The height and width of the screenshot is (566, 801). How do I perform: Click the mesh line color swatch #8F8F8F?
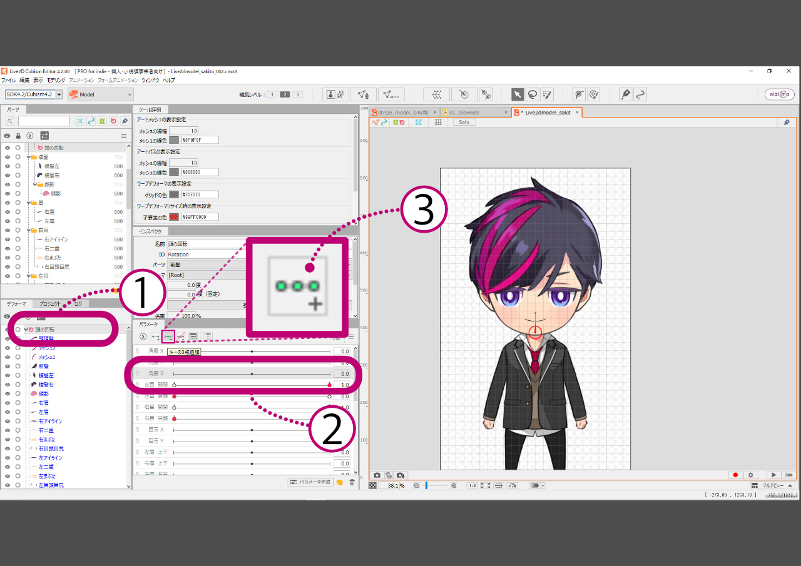coord(174,140)
